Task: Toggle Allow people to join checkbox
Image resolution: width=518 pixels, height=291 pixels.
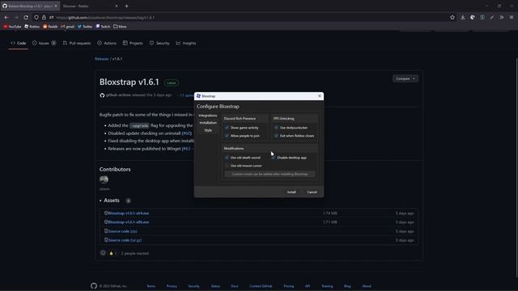Action: [227, 136]
